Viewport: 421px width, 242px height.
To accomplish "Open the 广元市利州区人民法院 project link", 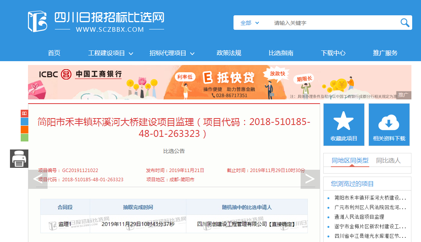I will (x=370, y=207).
